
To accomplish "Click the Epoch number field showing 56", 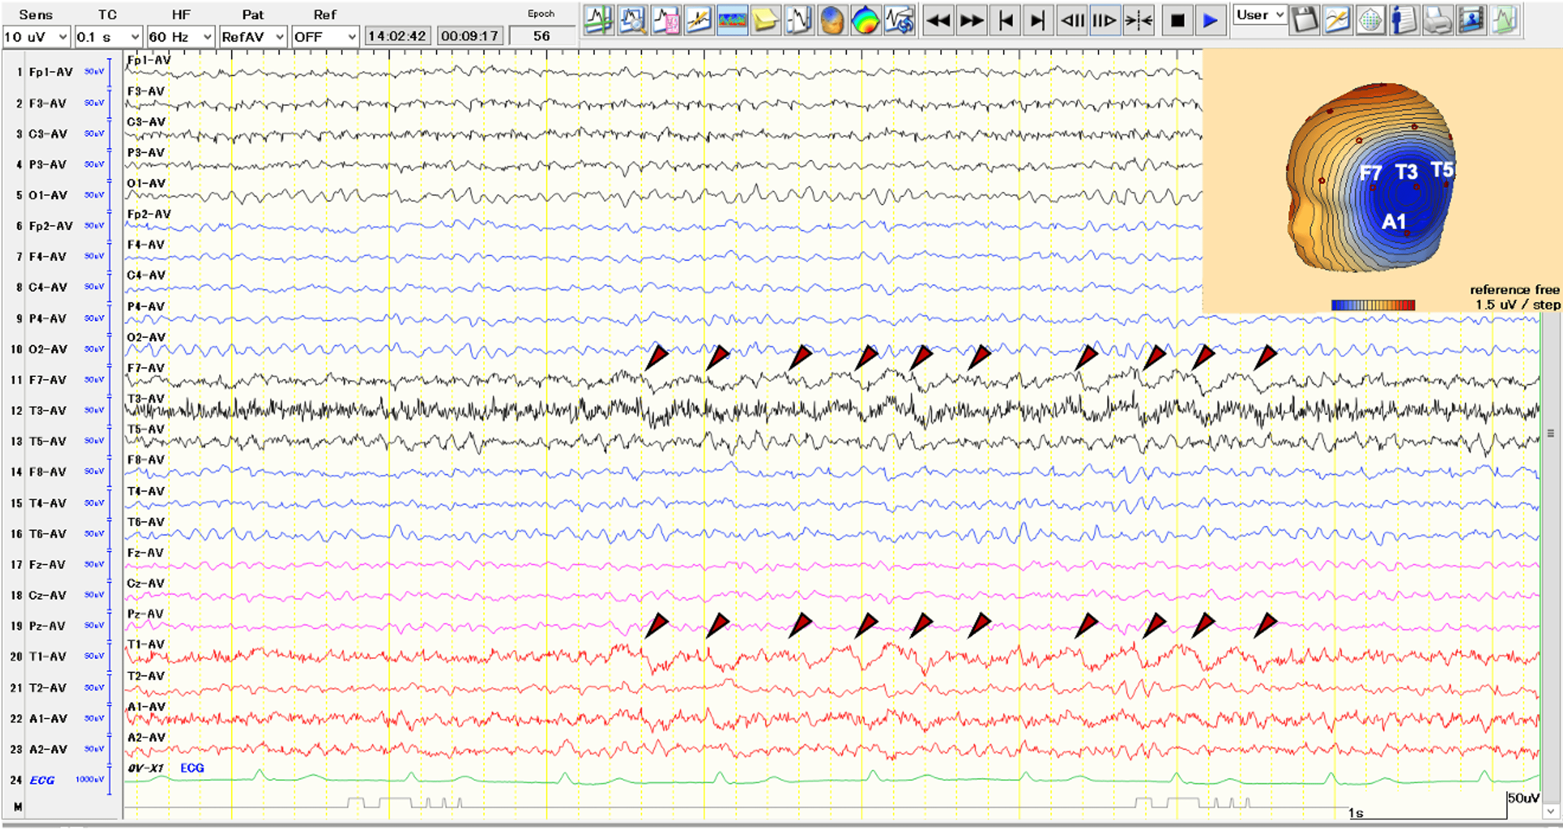I will 541,36.
